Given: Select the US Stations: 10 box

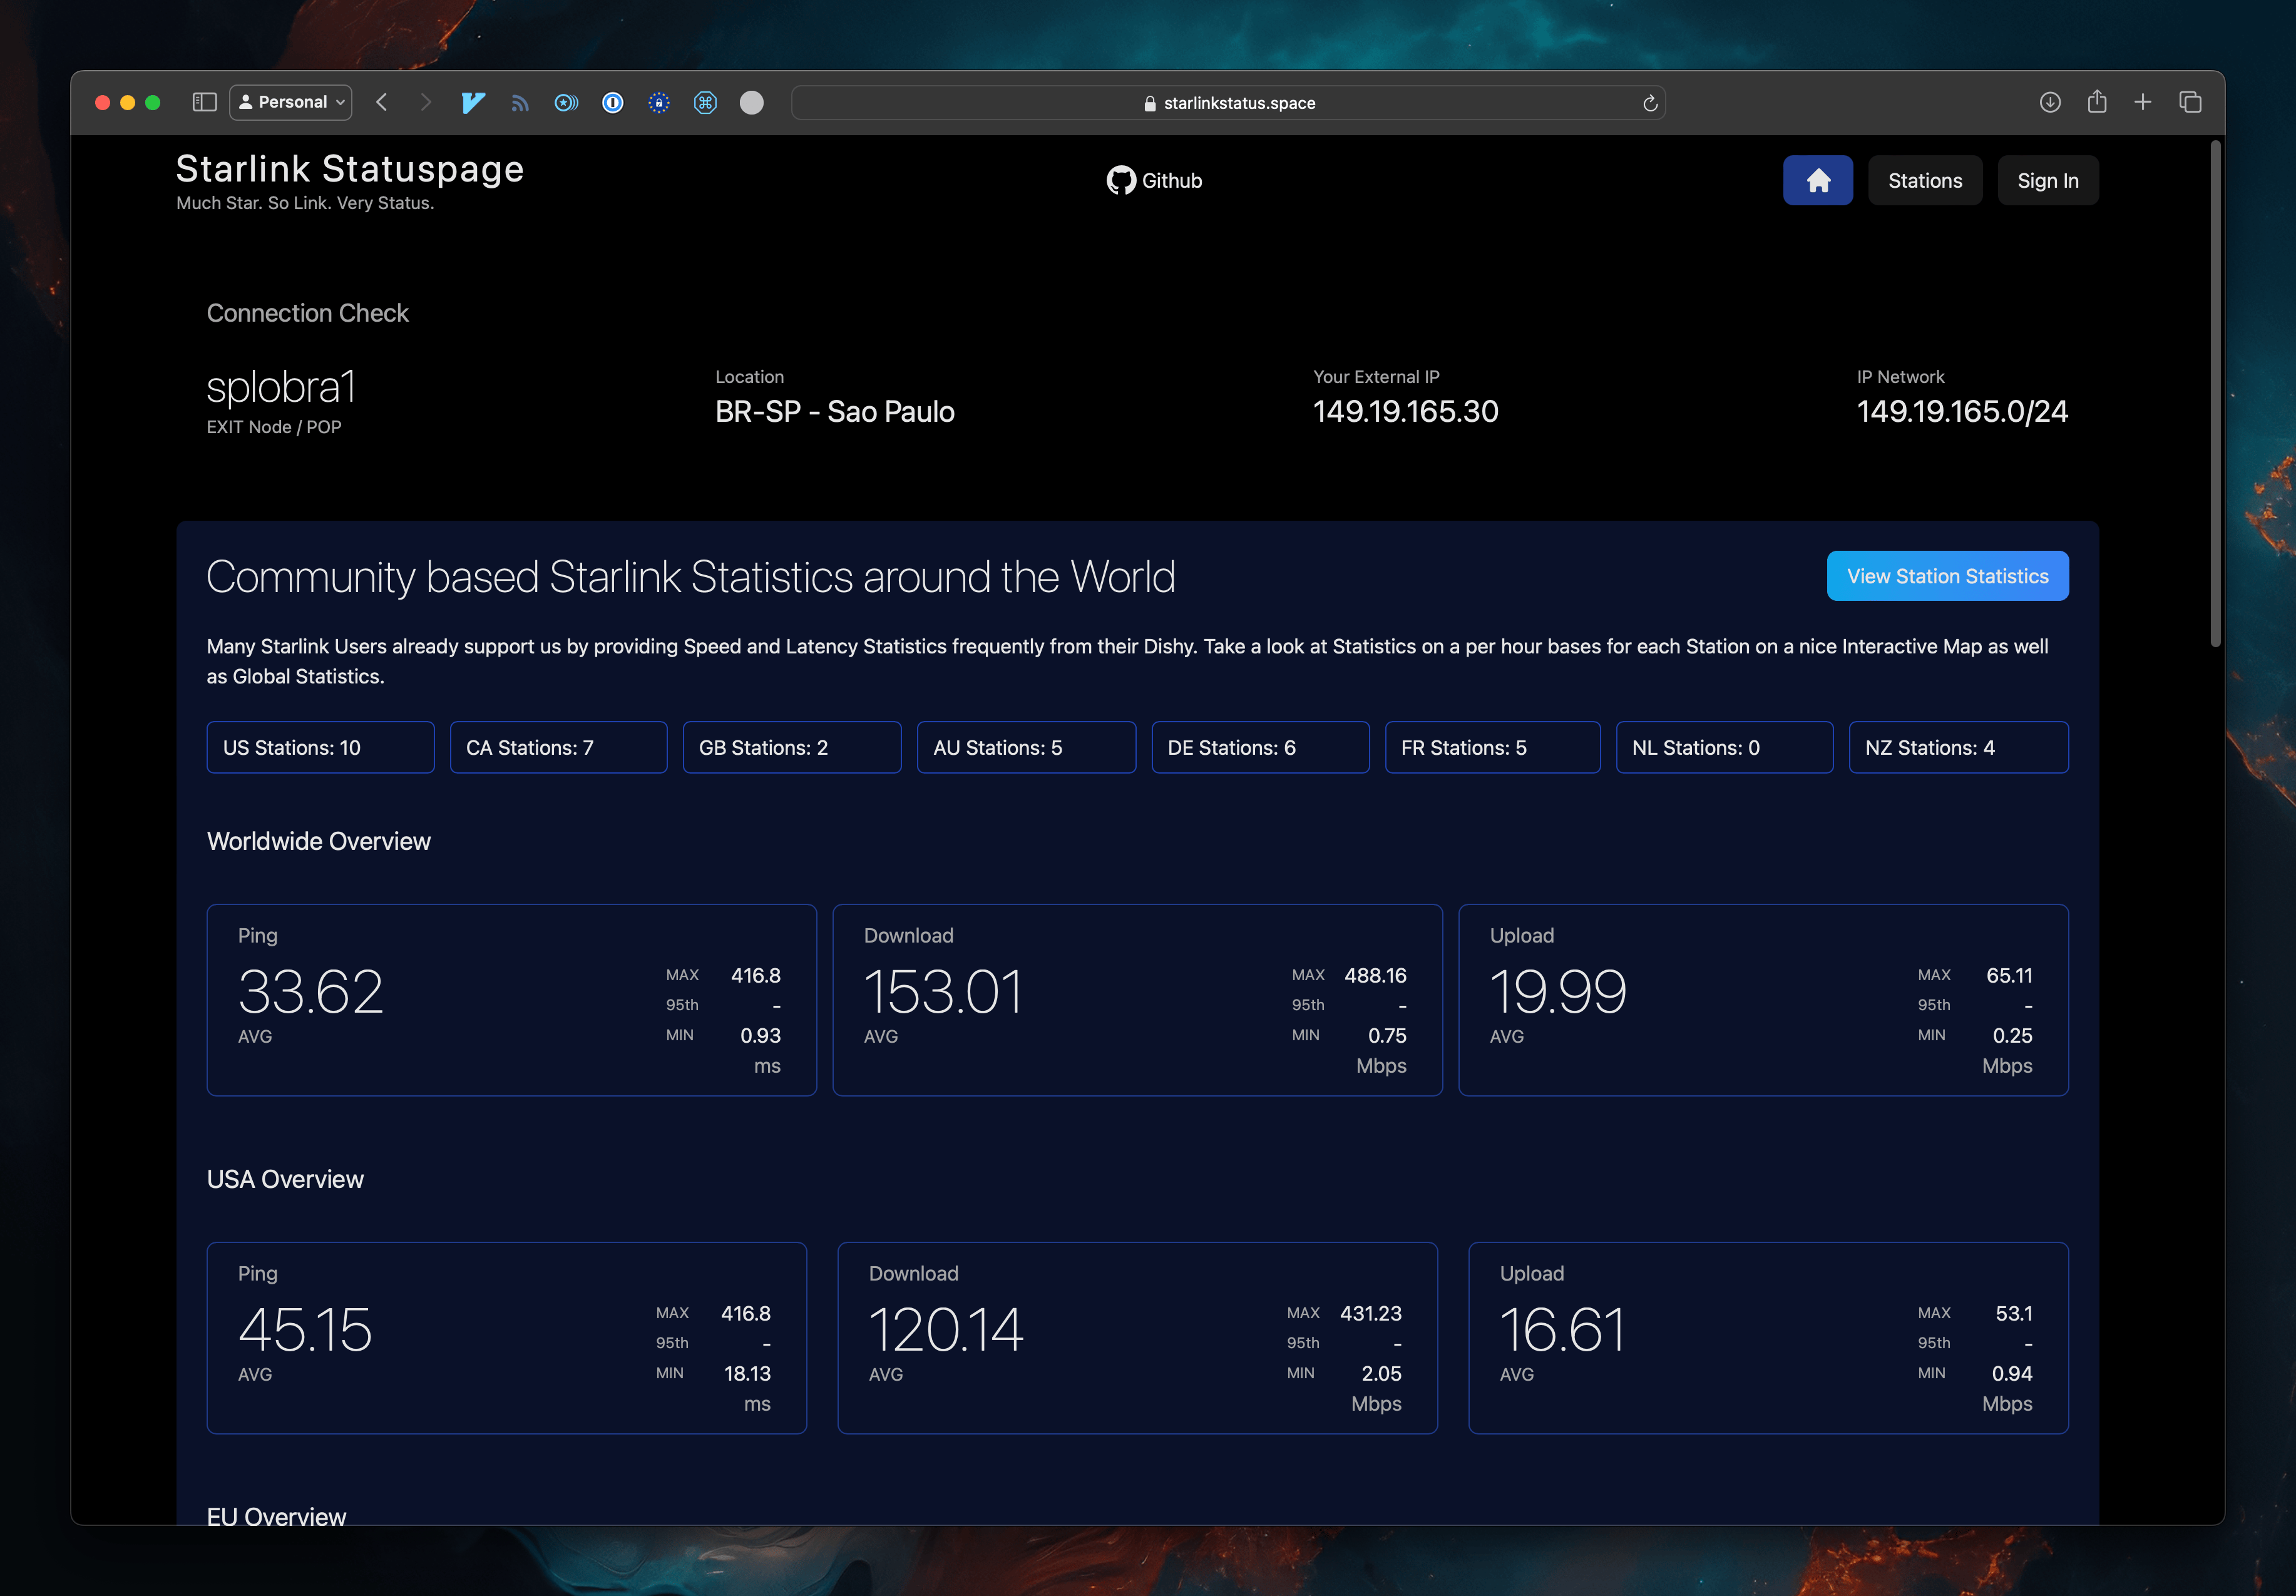Looking at the screenshot, I should tap(320, 747).
